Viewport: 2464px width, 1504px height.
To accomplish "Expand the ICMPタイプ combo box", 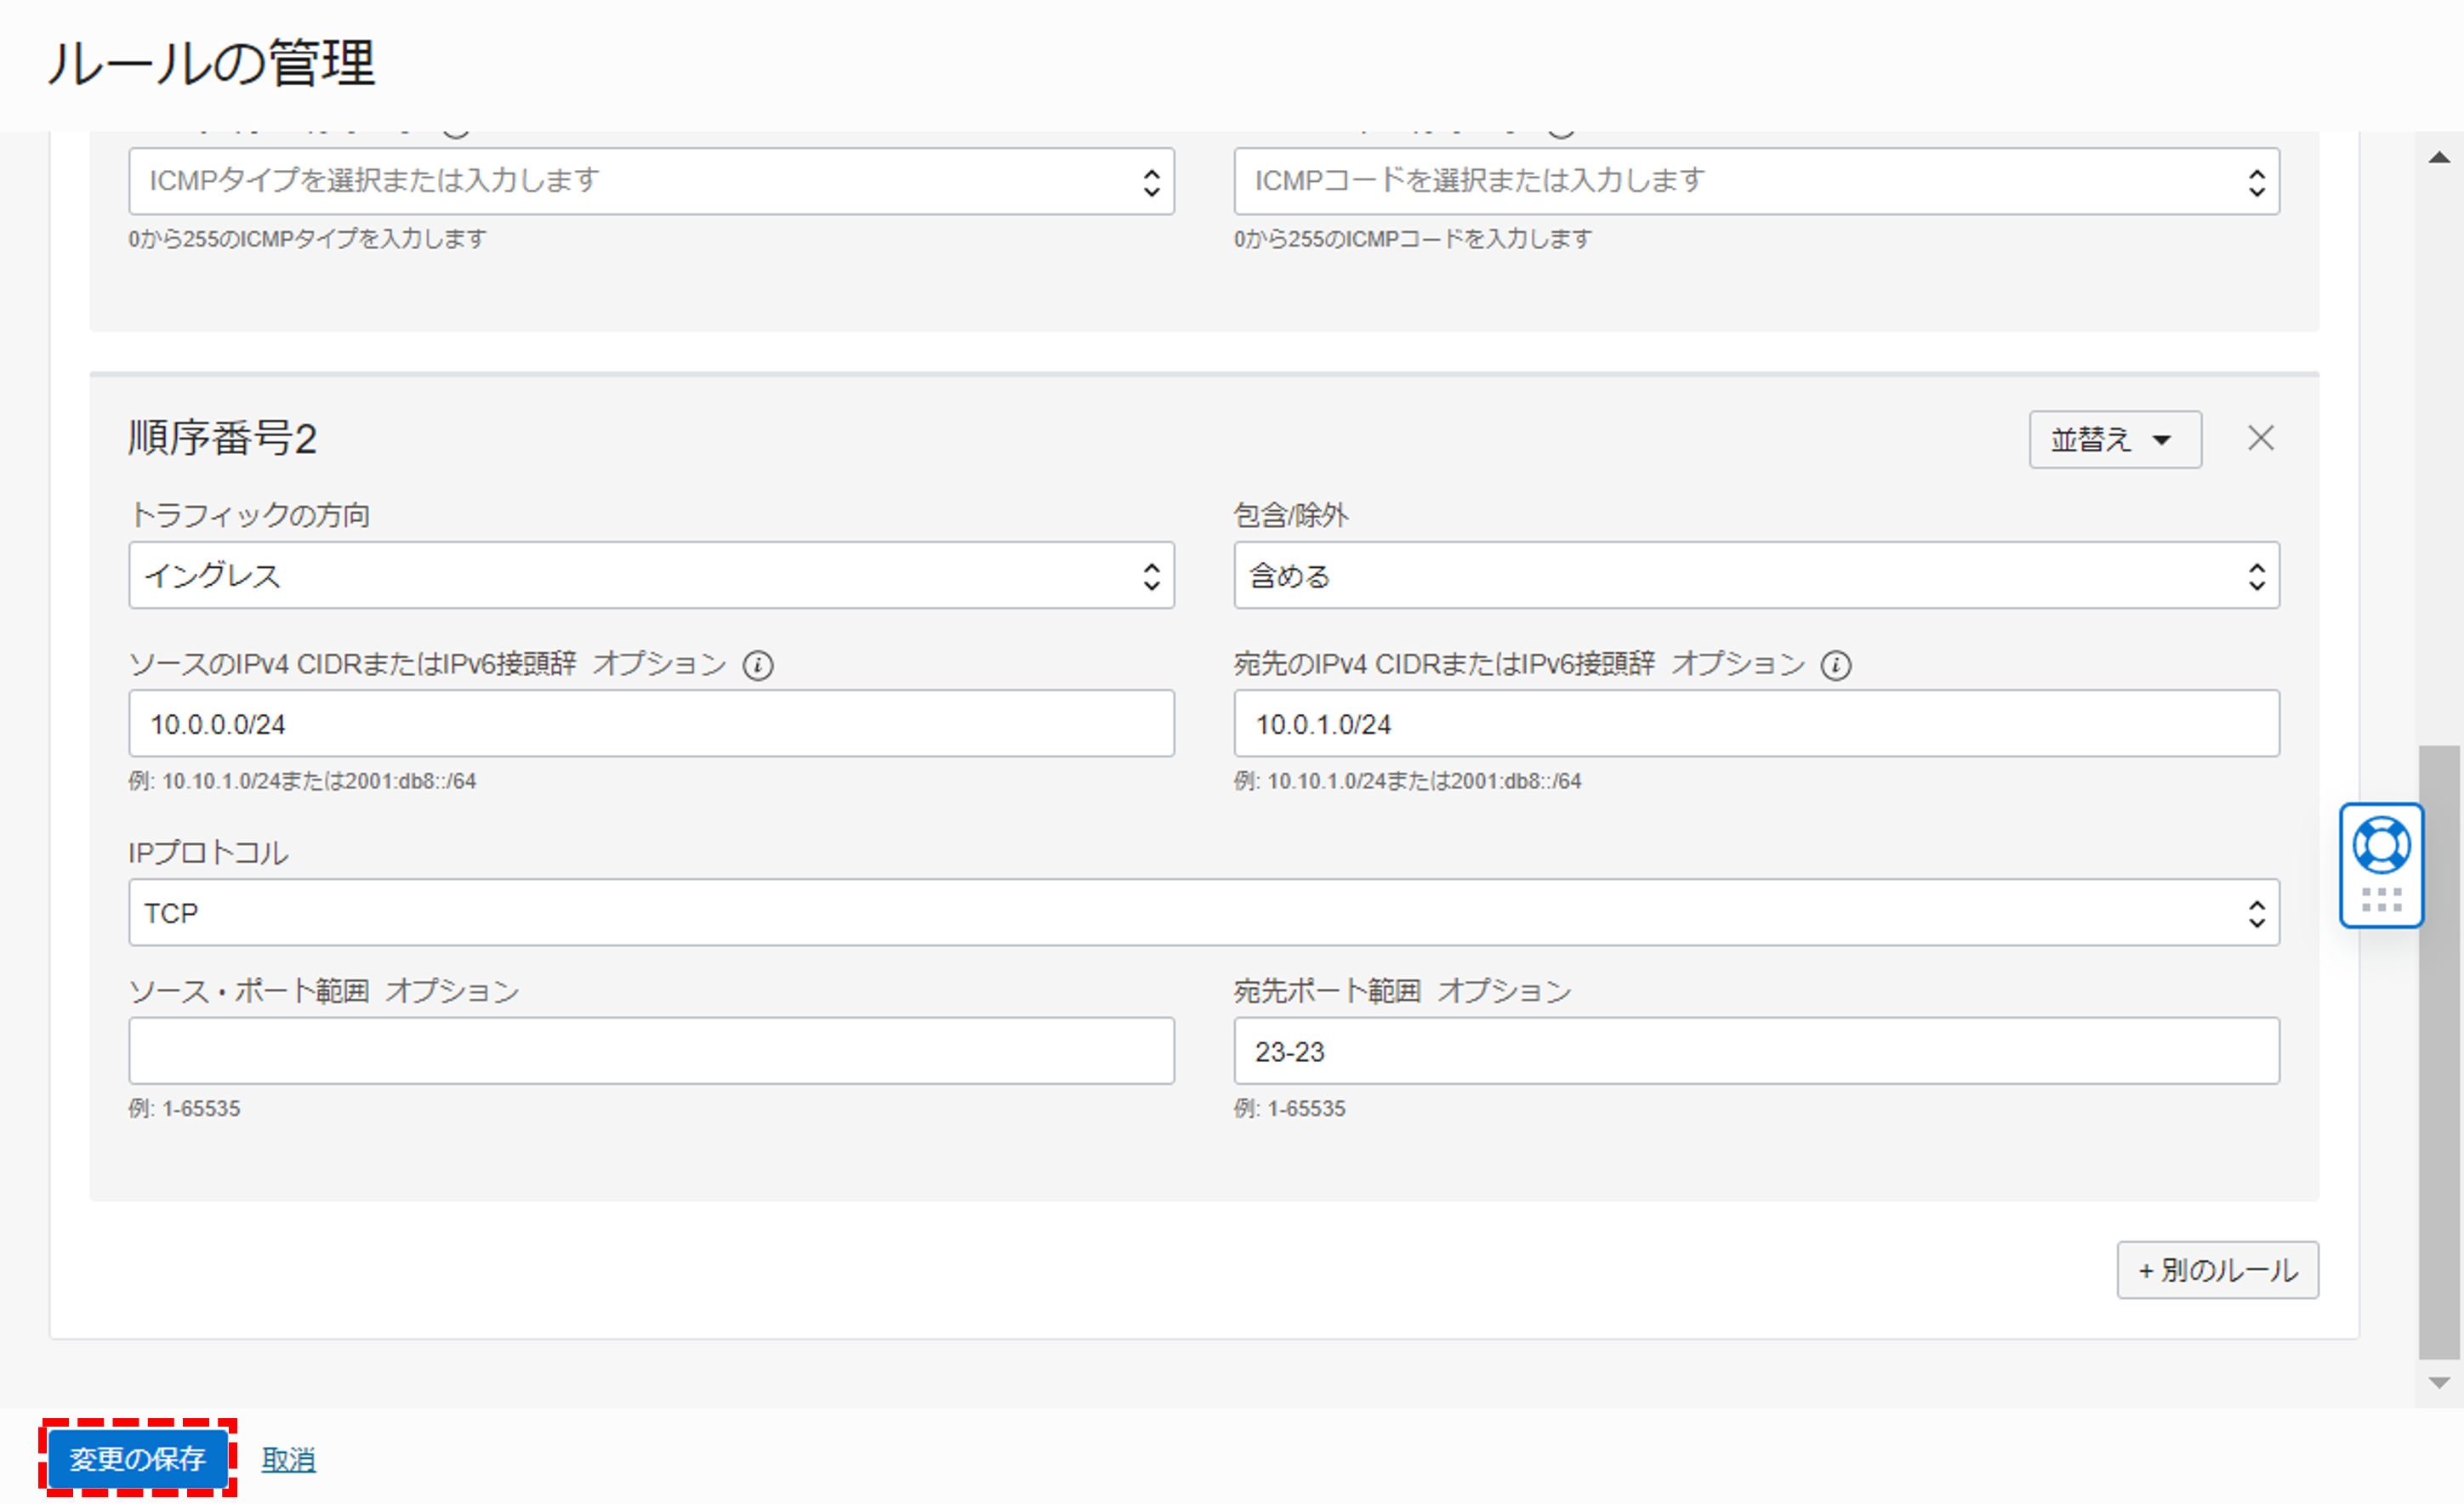I will (651, 181).
